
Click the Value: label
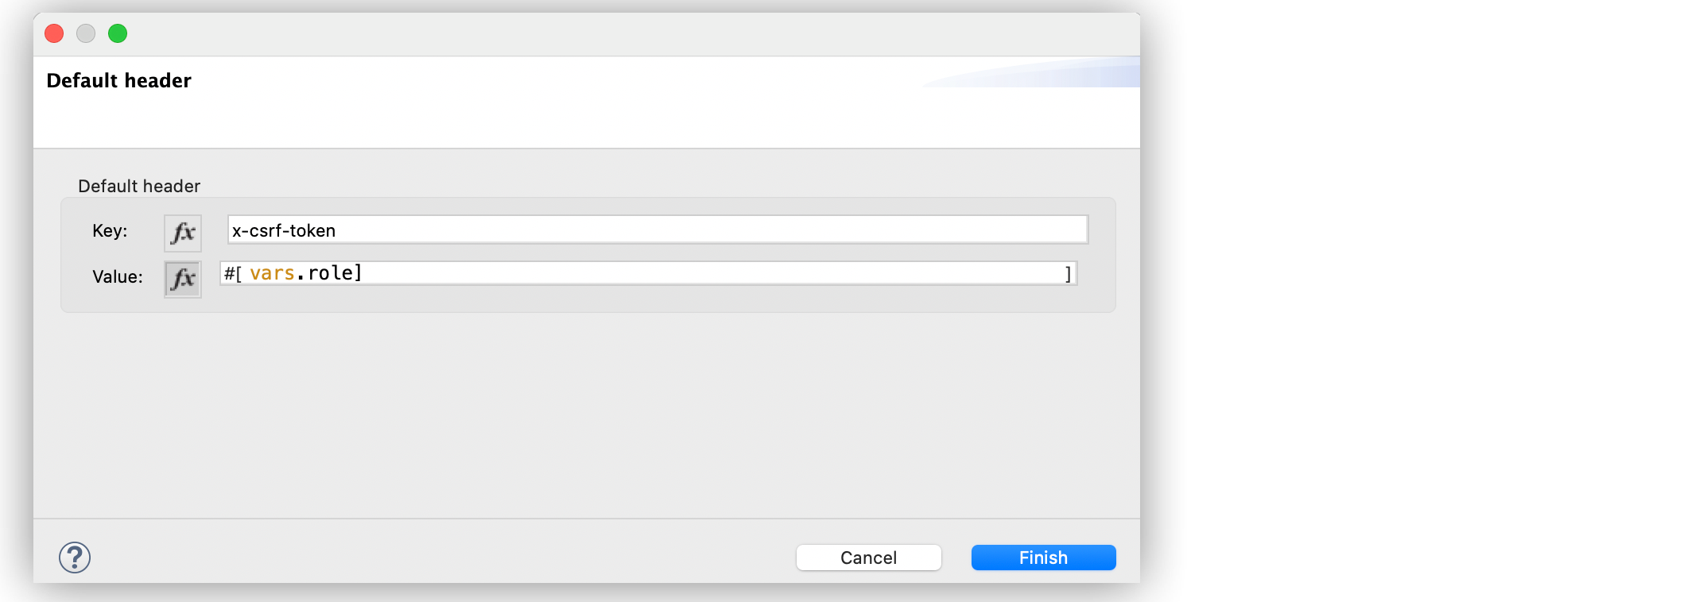click(117, 277)
